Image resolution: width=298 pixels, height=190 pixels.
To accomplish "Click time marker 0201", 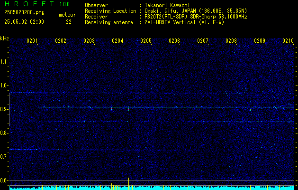I will [32, 40].
